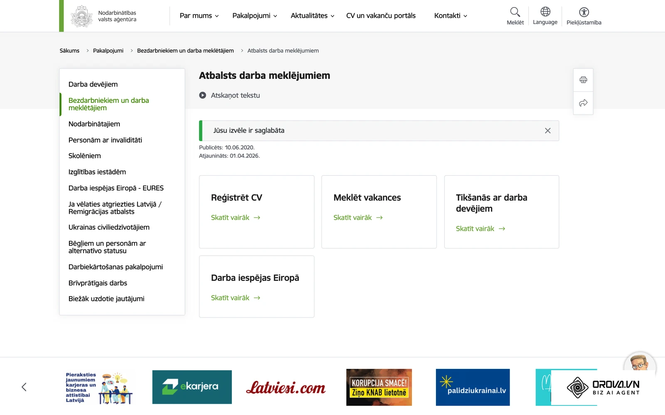
Task: Open the palidziukrainai.lv banner
Action: (473, 387)
